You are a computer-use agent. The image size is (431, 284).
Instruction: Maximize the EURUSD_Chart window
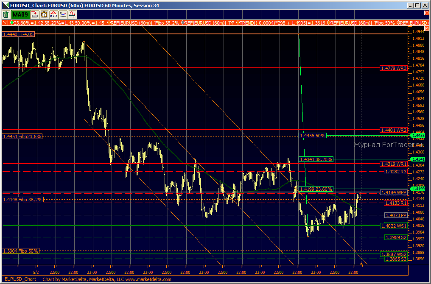pos(417,5)
